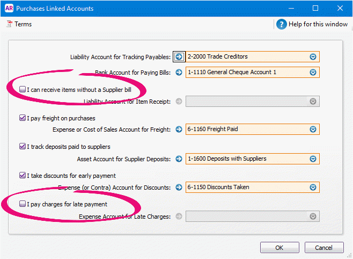
Task: Click arrow icon beside Liability Account for Tracking Payables
Action: (x=179, y=56)
